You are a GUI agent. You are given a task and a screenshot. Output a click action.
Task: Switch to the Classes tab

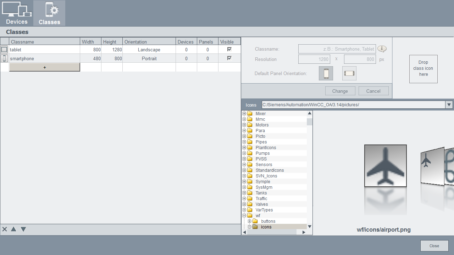[x=49, y=13]
